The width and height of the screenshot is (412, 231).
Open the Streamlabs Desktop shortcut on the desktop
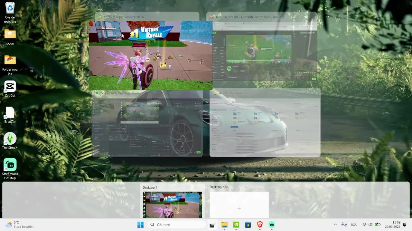10,169
